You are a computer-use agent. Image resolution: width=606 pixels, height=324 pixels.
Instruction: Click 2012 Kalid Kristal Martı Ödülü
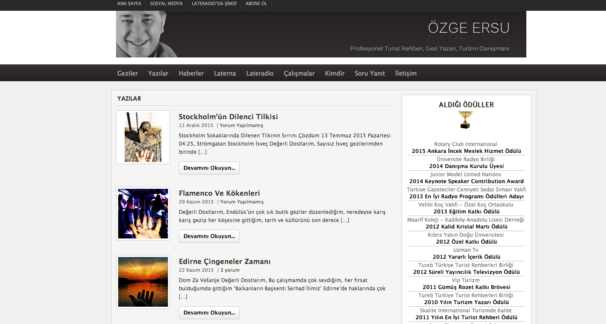click(x=466, y=227)
